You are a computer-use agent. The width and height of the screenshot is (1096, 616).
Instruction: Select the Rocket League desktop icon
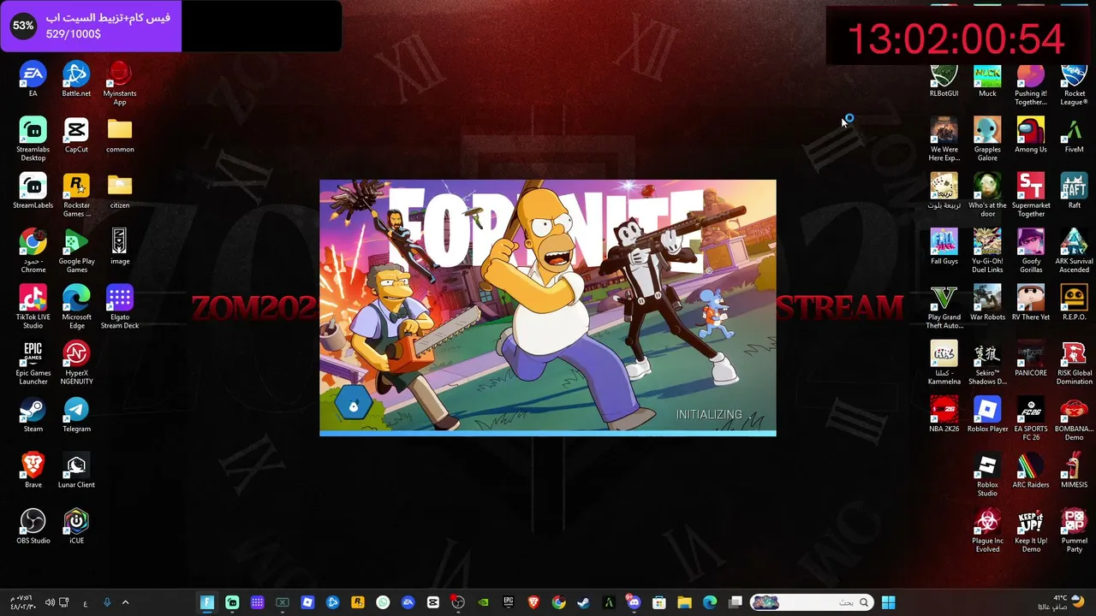(x=1074, y=84)
